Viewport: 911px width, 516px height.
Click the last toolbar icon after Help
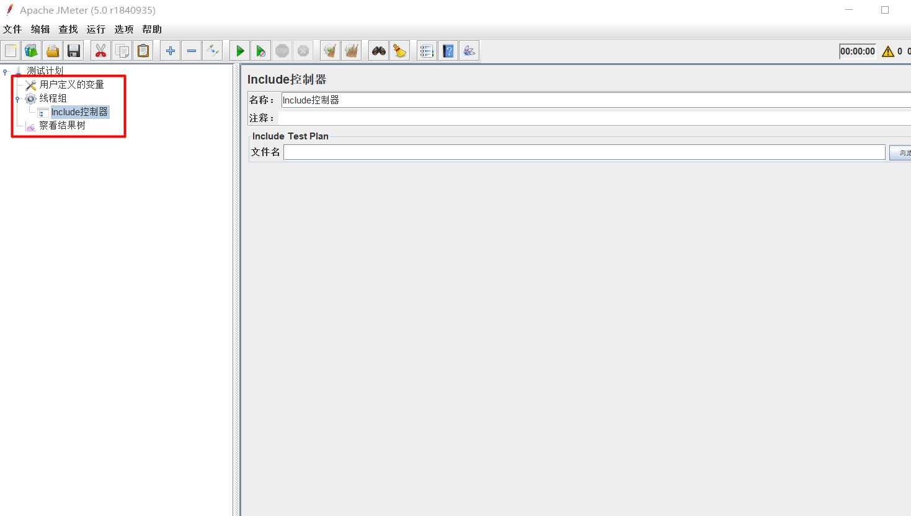click(469, 51)
